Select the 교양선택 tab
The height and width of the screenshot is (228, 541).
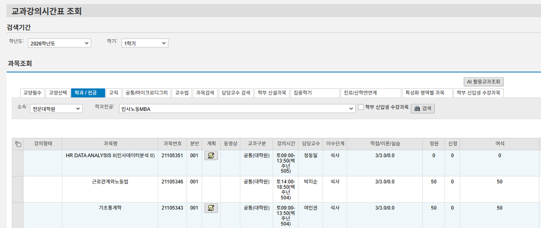tap(58, 93)
